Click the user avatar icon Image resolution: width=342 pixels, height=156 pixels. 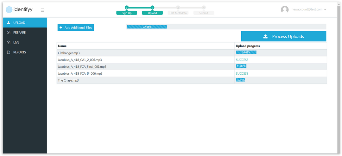click(285, 9)
